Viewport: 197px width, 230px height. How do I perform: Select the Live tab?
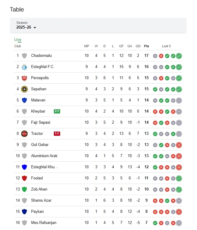(x=18, y=40)
